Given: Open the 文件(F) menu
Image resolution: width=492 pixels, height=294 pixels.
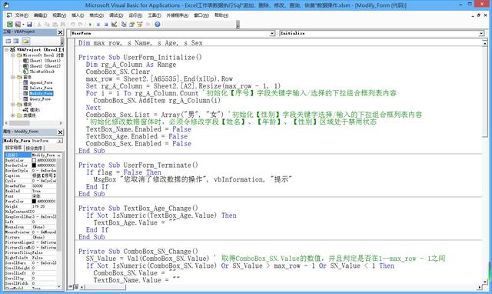Looking at the screenshot, I should pyautogui.click(x=22, y=15).
